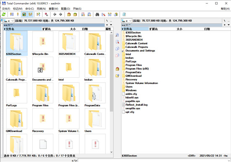
Task: Open right panel directory history arrow
Action: [x=228, y=25]
